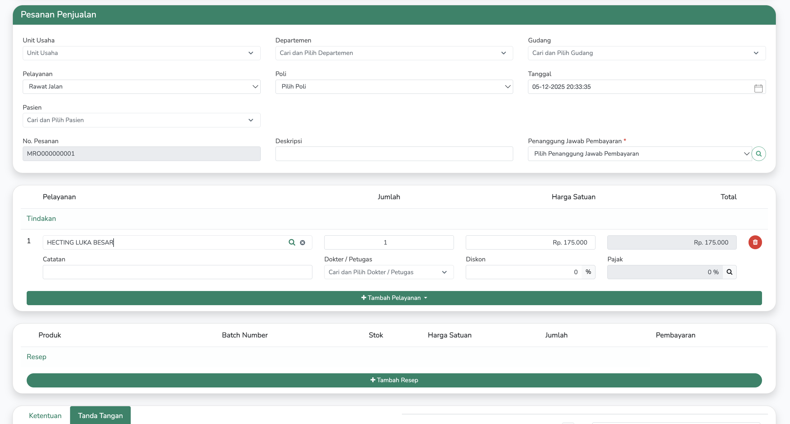Click the magnifier in HECTING LUKA BESAR field
This screenshot has height=424, width=790.
click(x=292, y=242)
